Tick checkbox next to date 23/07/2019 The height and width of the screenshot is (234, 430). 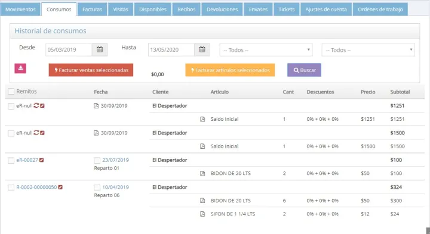point(97,160)
